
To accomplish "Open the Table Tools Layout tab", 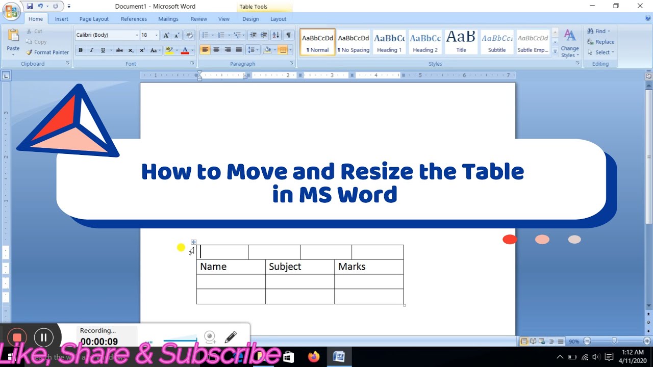I will tap(278, 19).
